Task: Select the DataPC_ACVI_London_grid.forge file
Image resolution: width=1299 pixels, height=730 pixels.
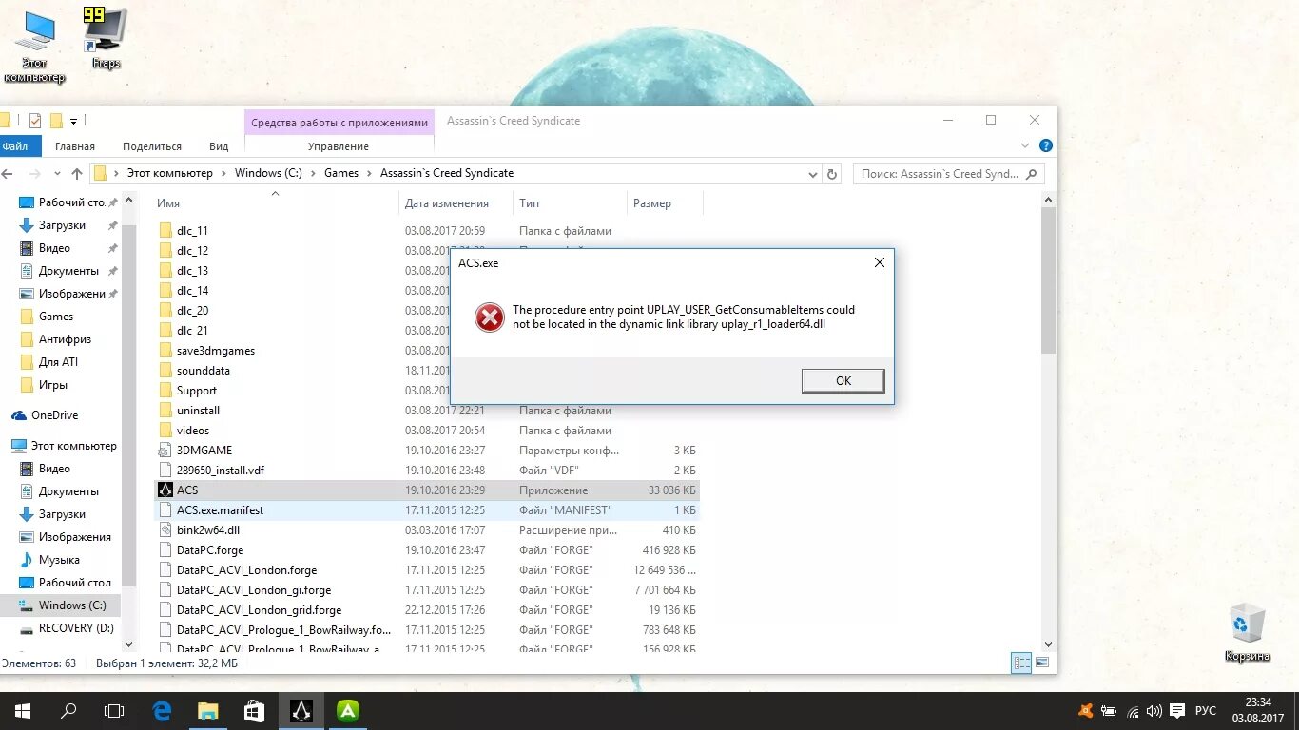Action: point(259,610)
